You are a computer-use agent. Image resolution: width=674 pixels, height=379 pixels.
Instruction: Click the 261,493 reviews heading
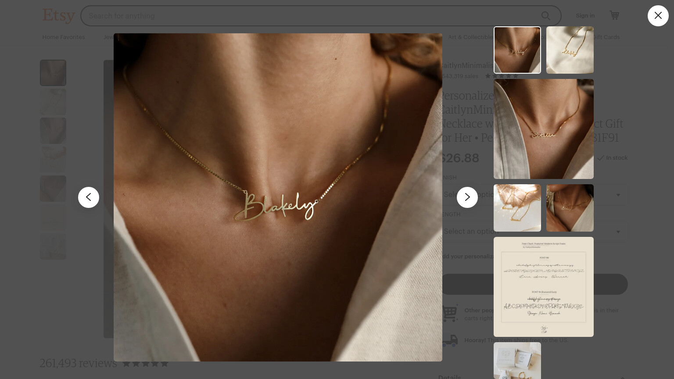tap(78, 363)
